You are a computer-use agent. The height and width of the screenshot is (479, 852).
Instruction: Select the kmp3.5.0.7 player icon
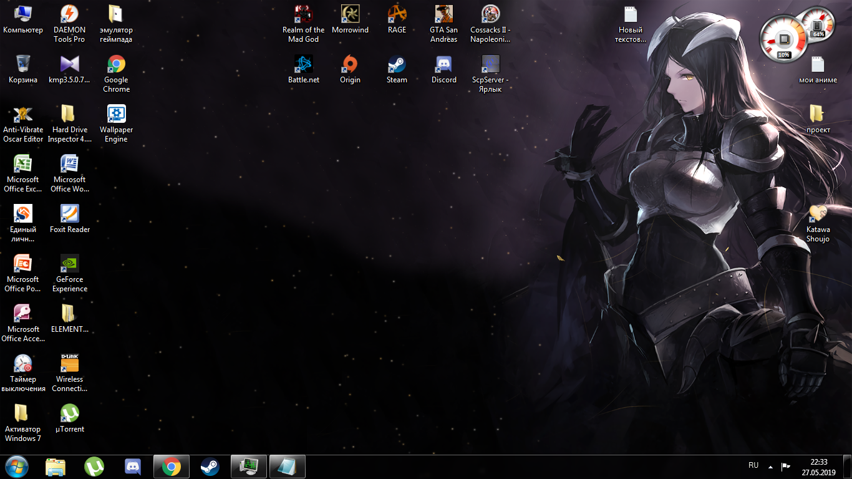click(69, 69)
